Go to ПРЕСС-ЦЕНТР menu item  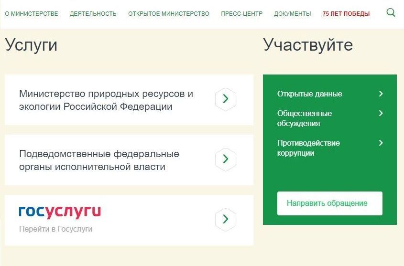241,14
